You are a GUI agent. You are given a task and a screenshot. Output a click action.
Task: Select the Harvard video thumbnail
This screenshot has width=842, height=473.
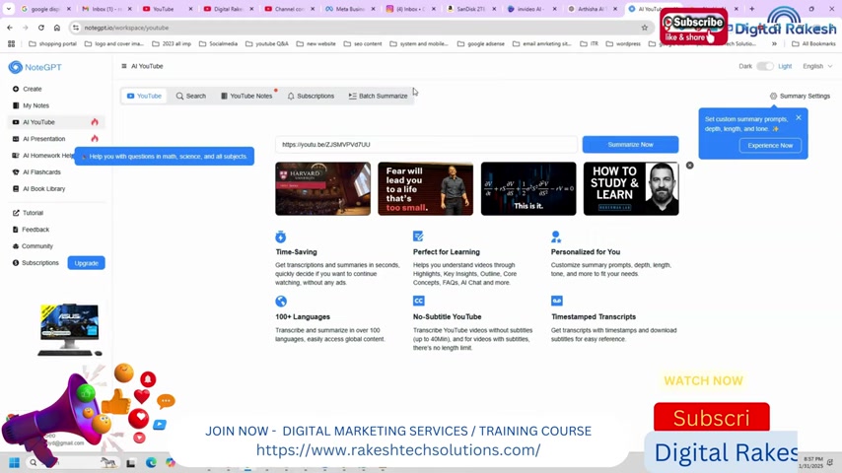[x=322, y=188]
